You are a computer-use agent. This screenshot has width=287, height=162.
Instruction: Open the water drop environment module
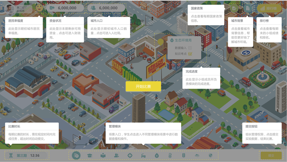click(156, 155)
